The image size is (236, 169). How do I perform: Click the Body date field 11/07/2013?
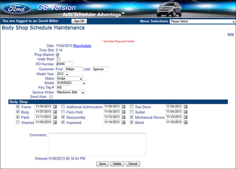[43, 112]
